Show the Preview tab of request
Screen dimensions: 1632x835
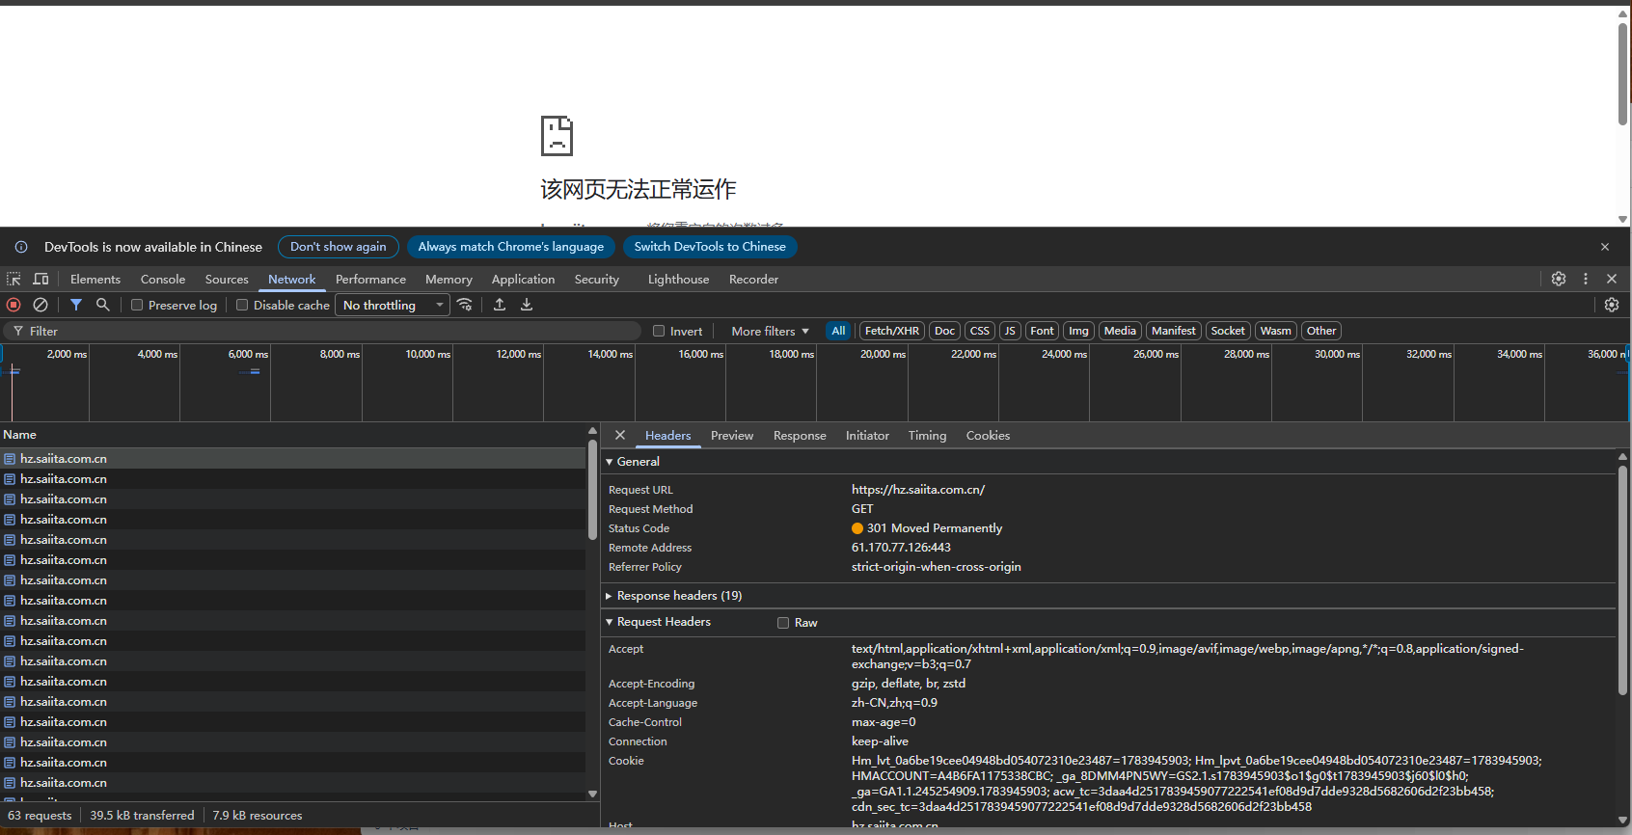click(x=732, y=435)
